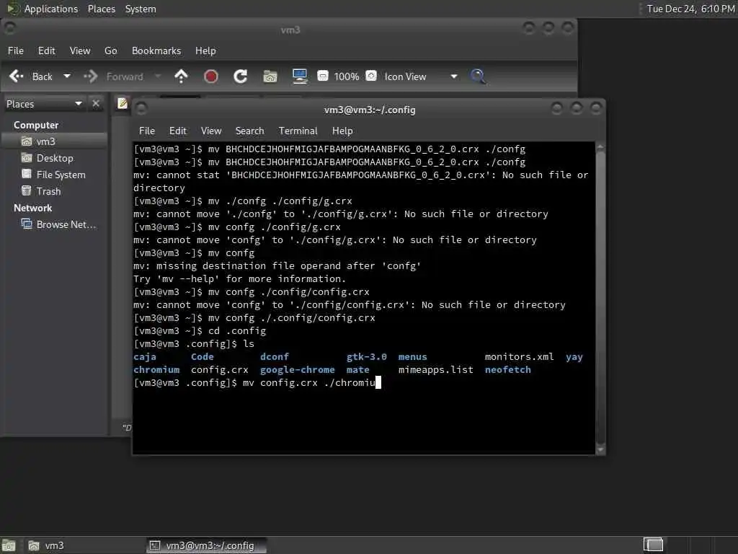Open the Back history dropdown arrow
This screenshot has width=738, height=554.
click(67, 76)
